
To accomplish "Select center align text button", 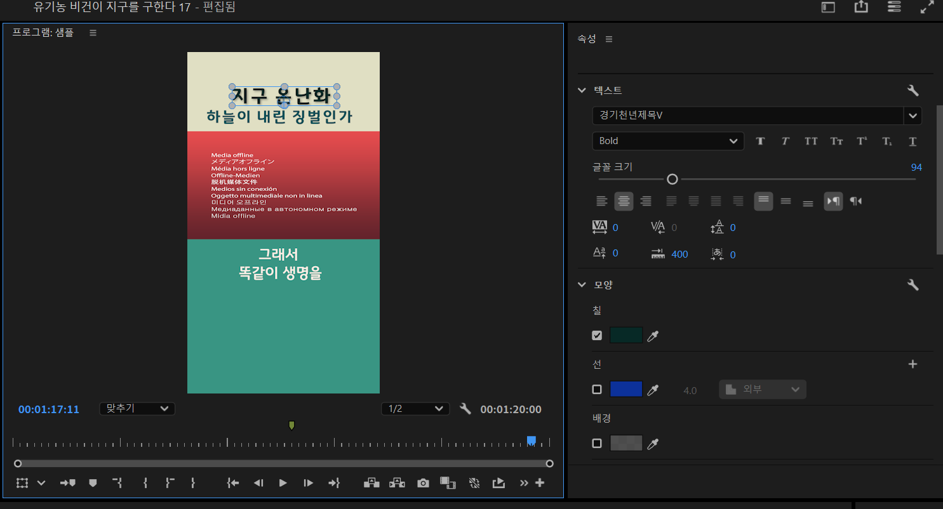I will (624, 201).
